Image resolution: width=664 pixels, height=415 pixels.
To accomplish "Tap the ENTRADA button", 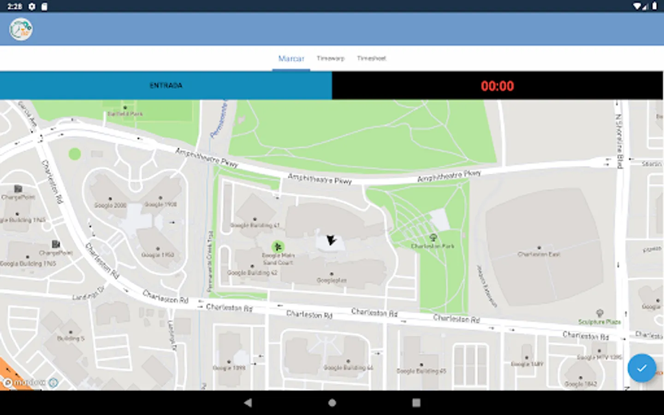I will [x=166, y=85].
